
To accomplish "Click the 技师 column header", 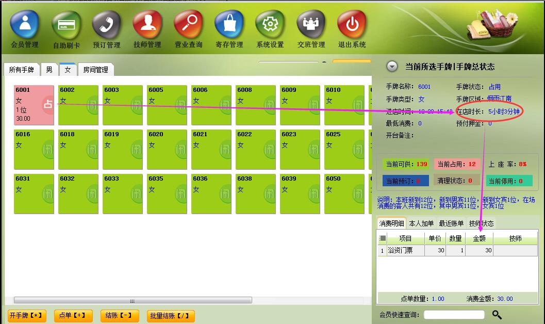I will coord(515,238).
